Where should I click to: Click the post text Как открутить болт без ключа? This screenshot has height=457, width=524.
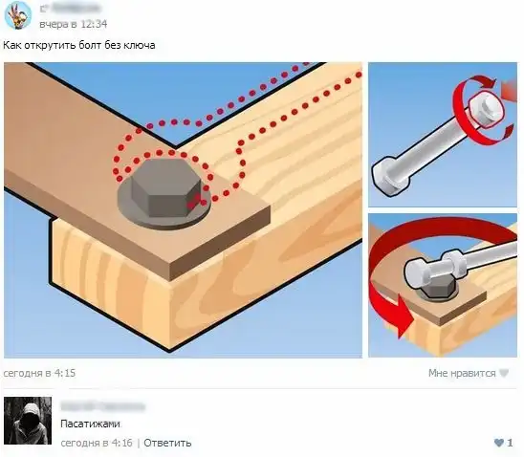79,45
